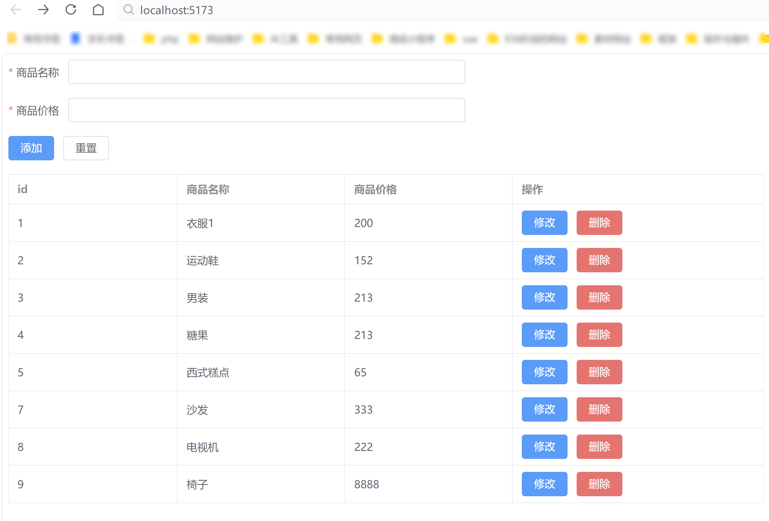Click the 商品价格 column header
769x521 pixels.
coord(375,189)
